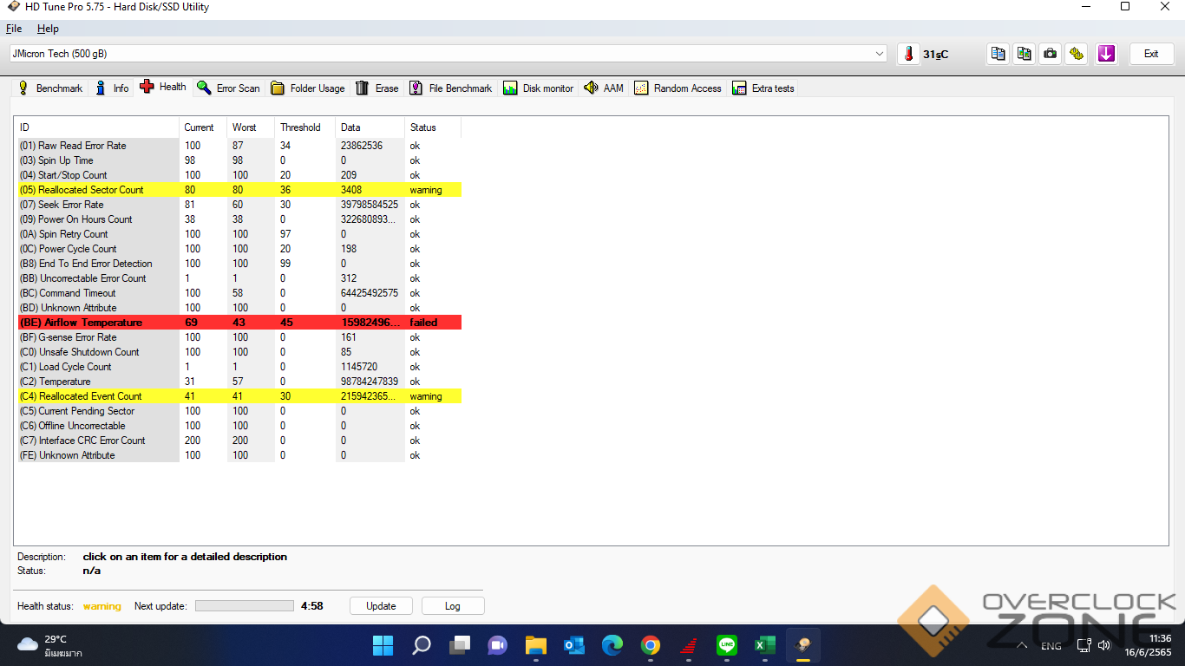Expand the JMicron Tech drive dropdown
1185x666 pixels.
(880, 54)
